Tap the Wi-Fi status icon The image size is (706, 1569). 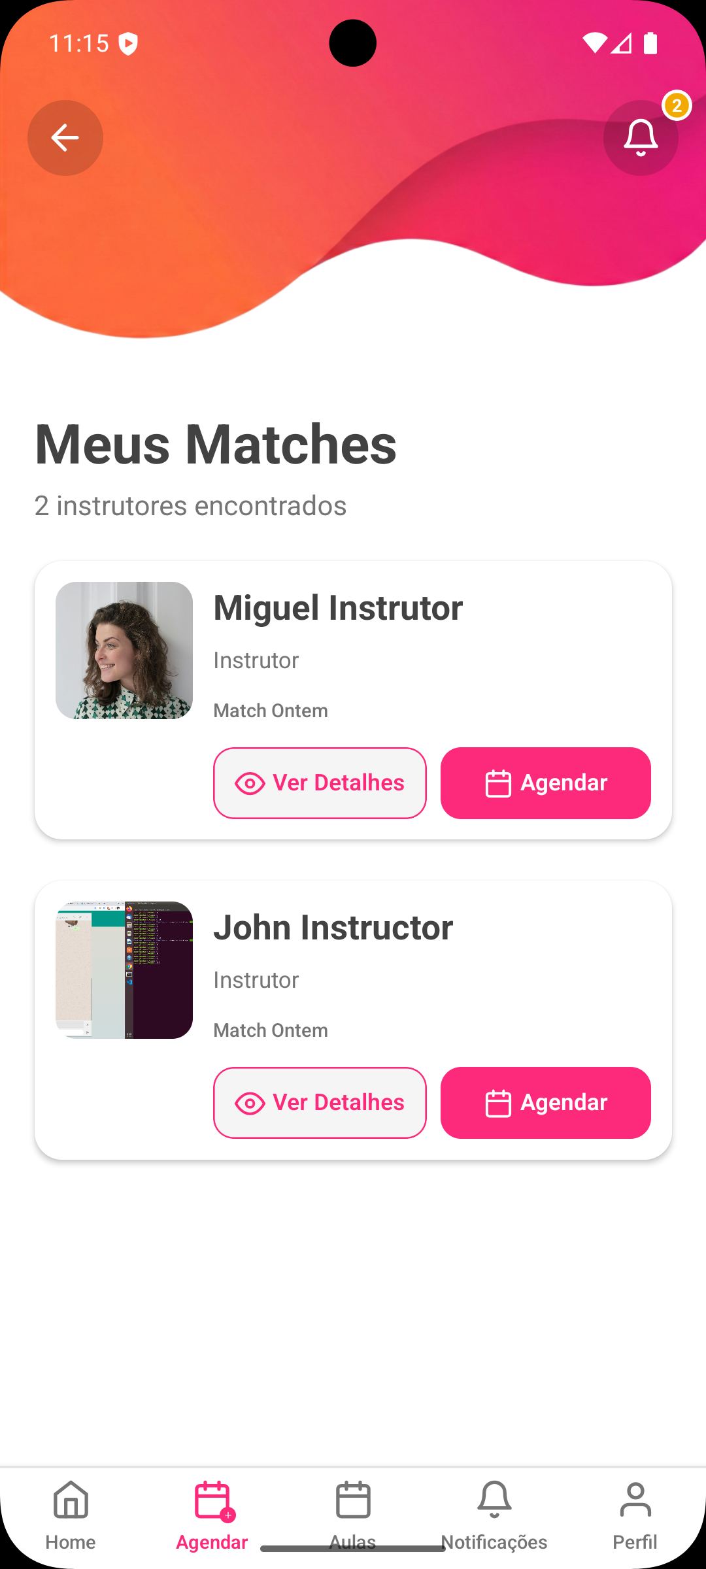pos(594,43)
